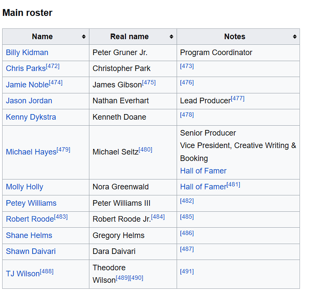The height and width of the screenshot is (300, 318).
Task: Select the text Nora Greenwald
Action: [121, 187]
